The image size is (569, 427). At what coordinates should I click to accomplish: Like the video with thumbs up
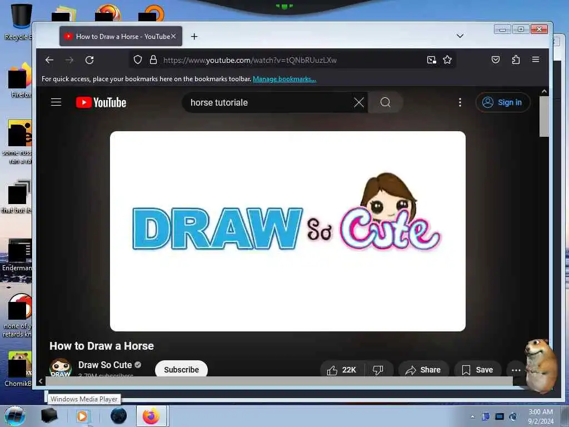click(342, 370)
